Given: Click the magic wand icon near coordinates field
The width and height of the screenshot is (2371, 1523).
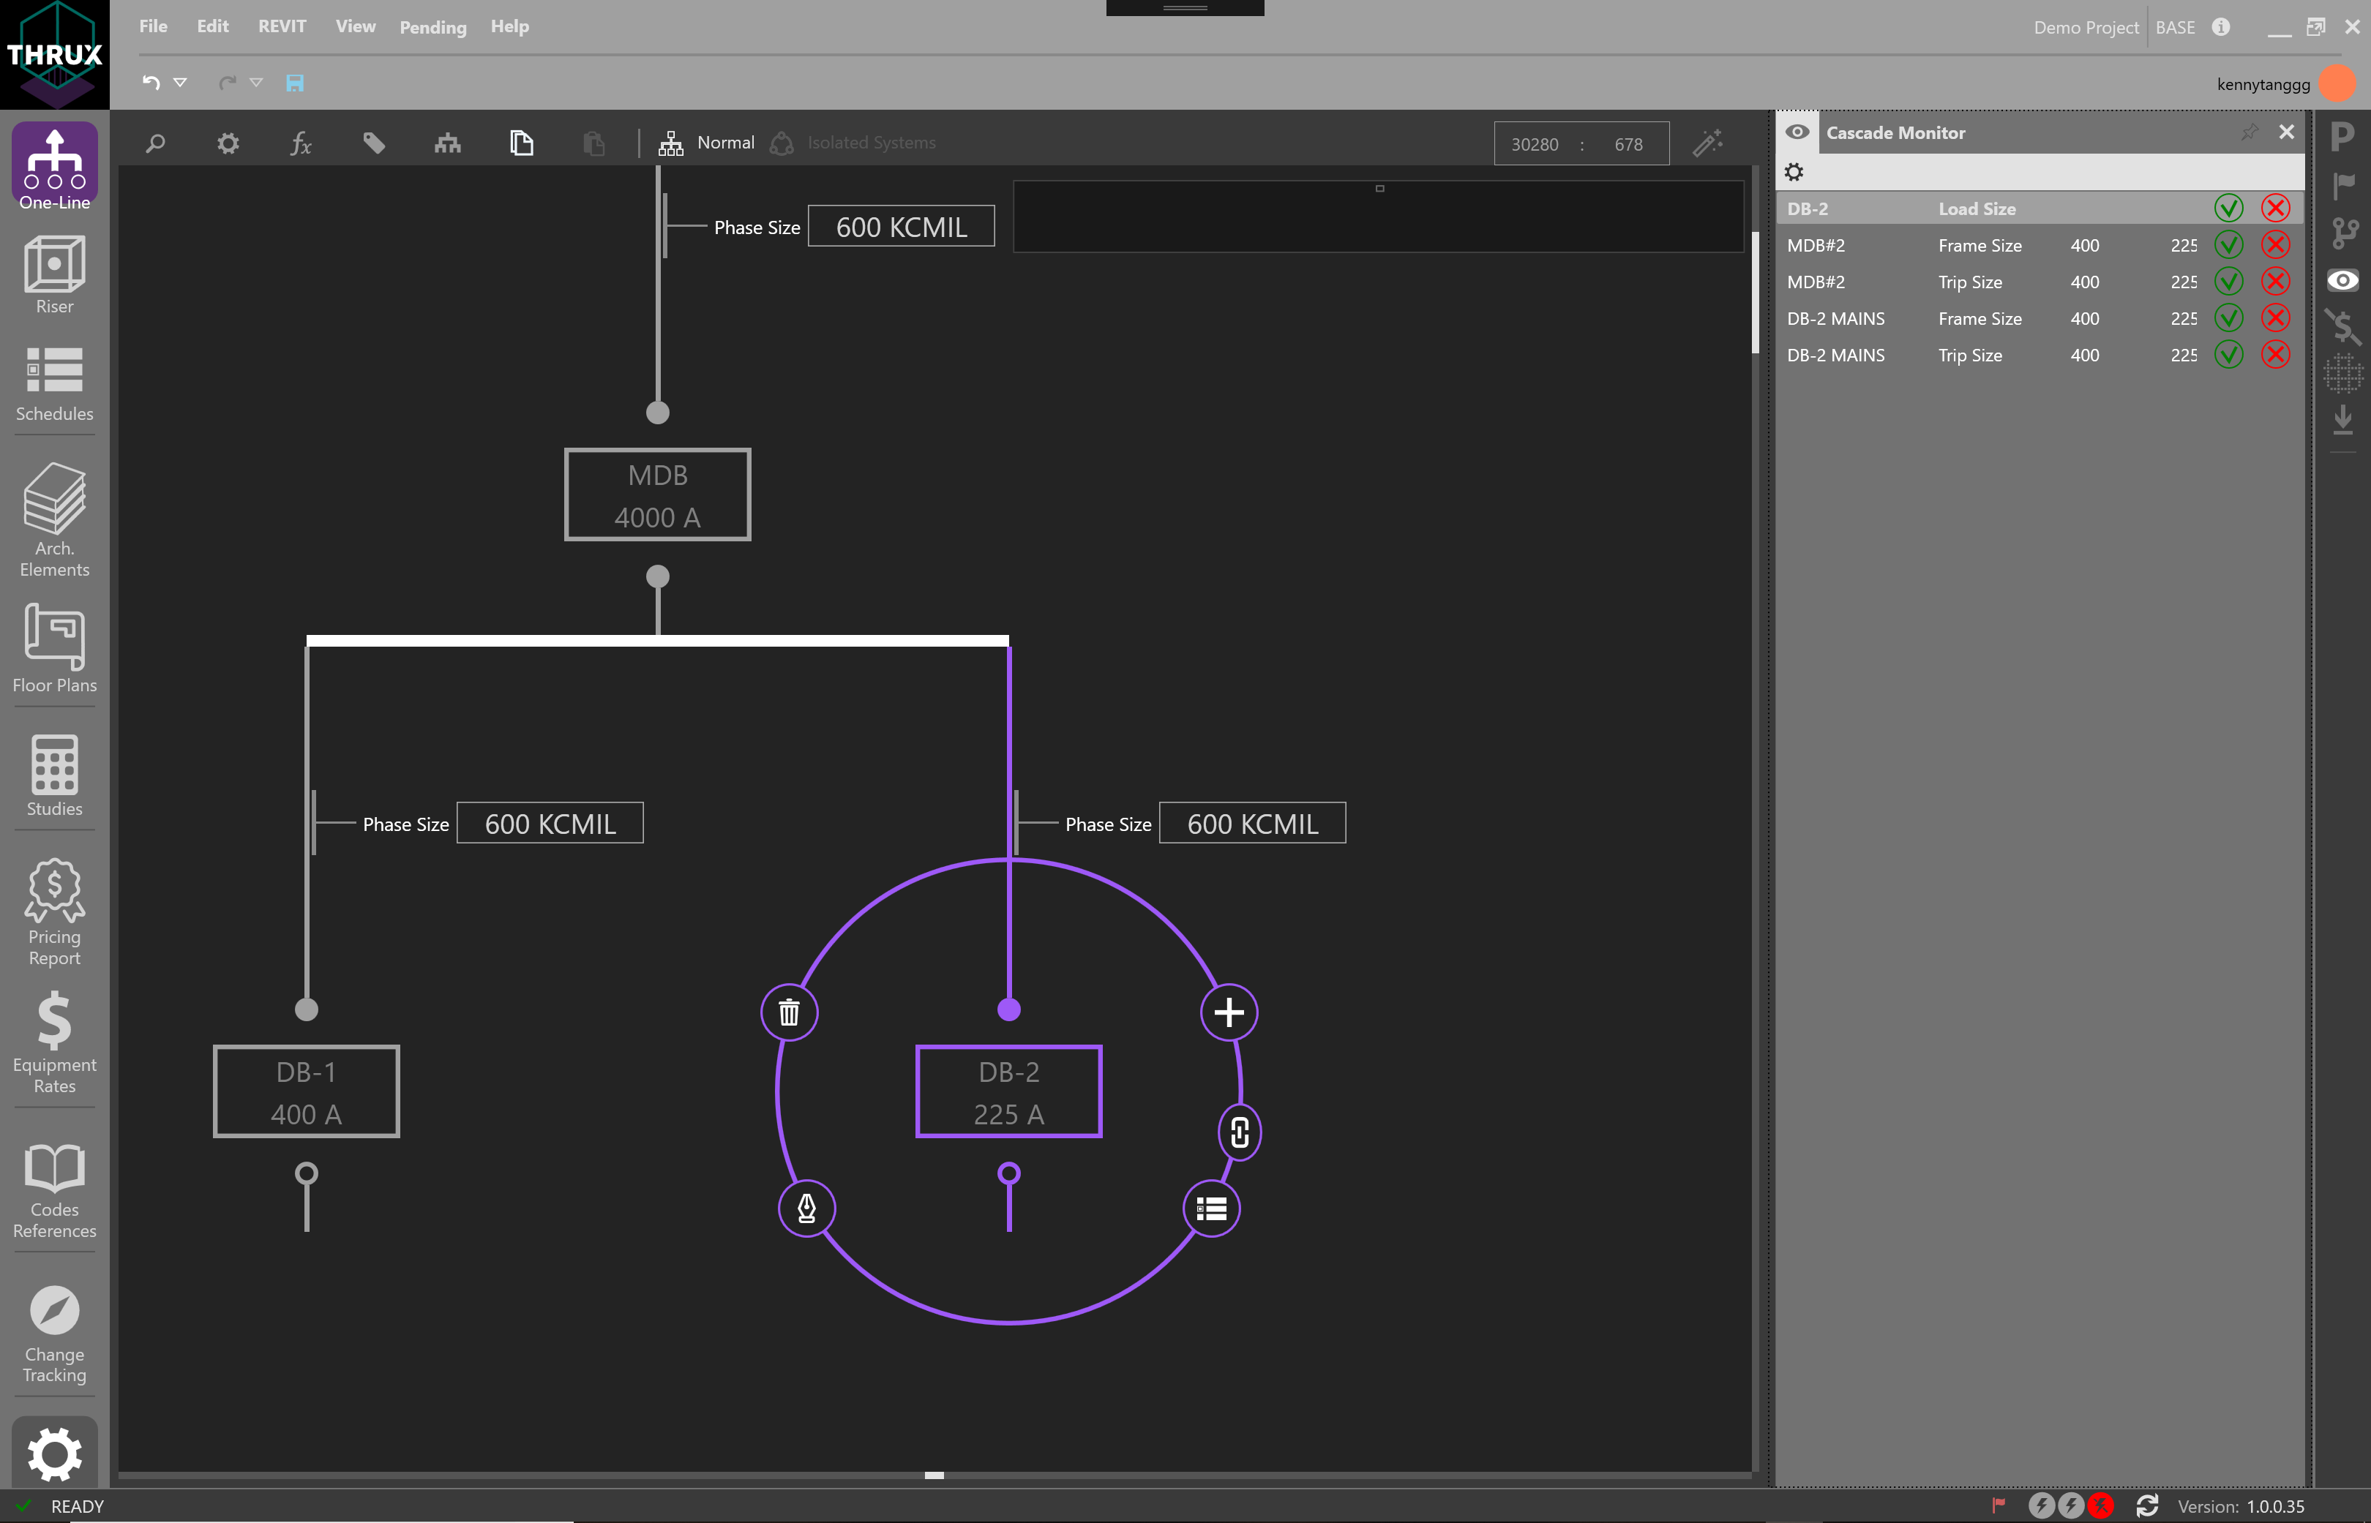Looking at the screenshot, I should click(x=1708, y=143).
